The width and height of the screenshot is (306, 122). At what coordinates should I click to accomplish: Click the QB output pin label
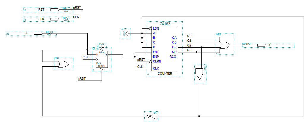174,43
